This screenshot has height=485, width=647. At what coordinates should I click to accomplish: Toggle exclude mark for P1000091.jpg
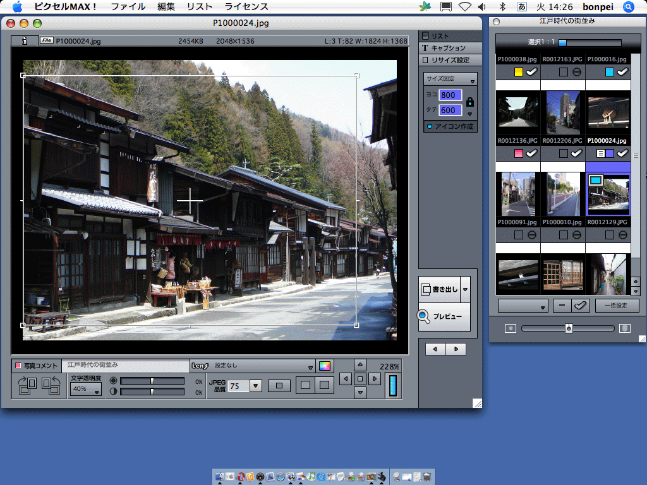tap(532, 235)
